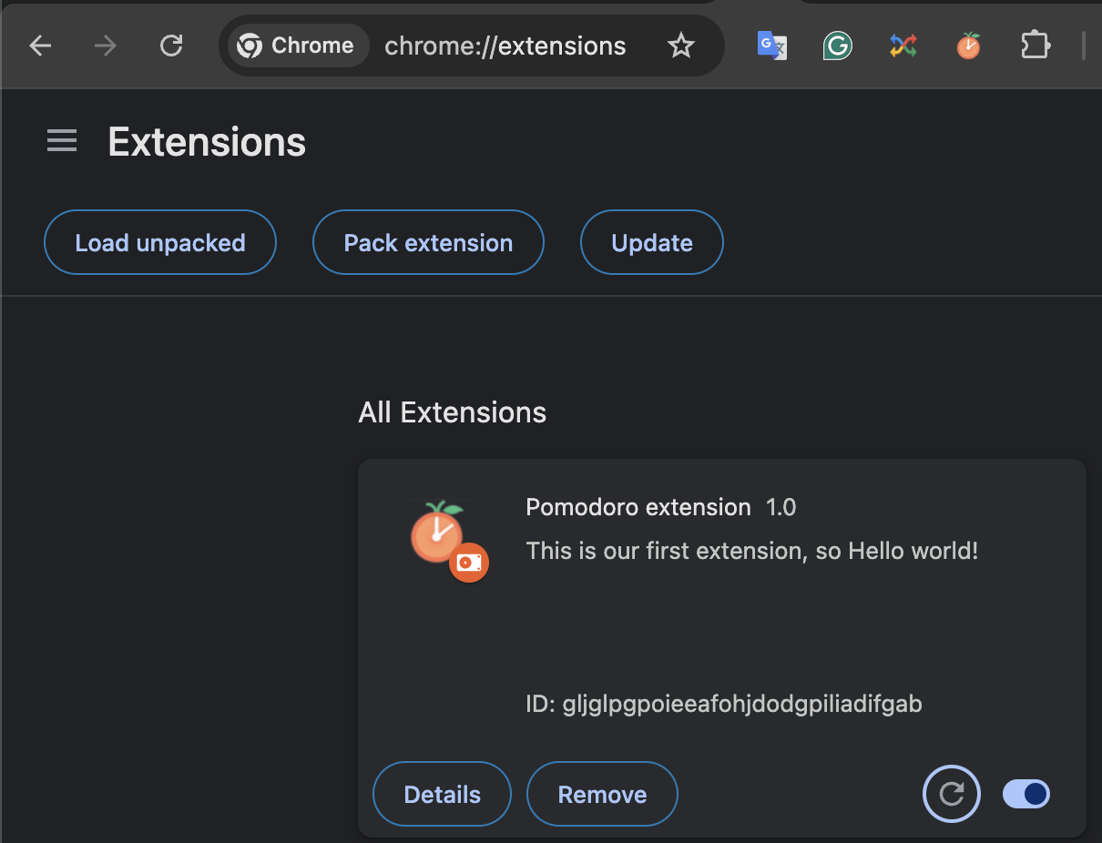The height and width of the screenshot is (843, 1102).
Task: Click the Chrome site info chip
Action: click(298, 46)
